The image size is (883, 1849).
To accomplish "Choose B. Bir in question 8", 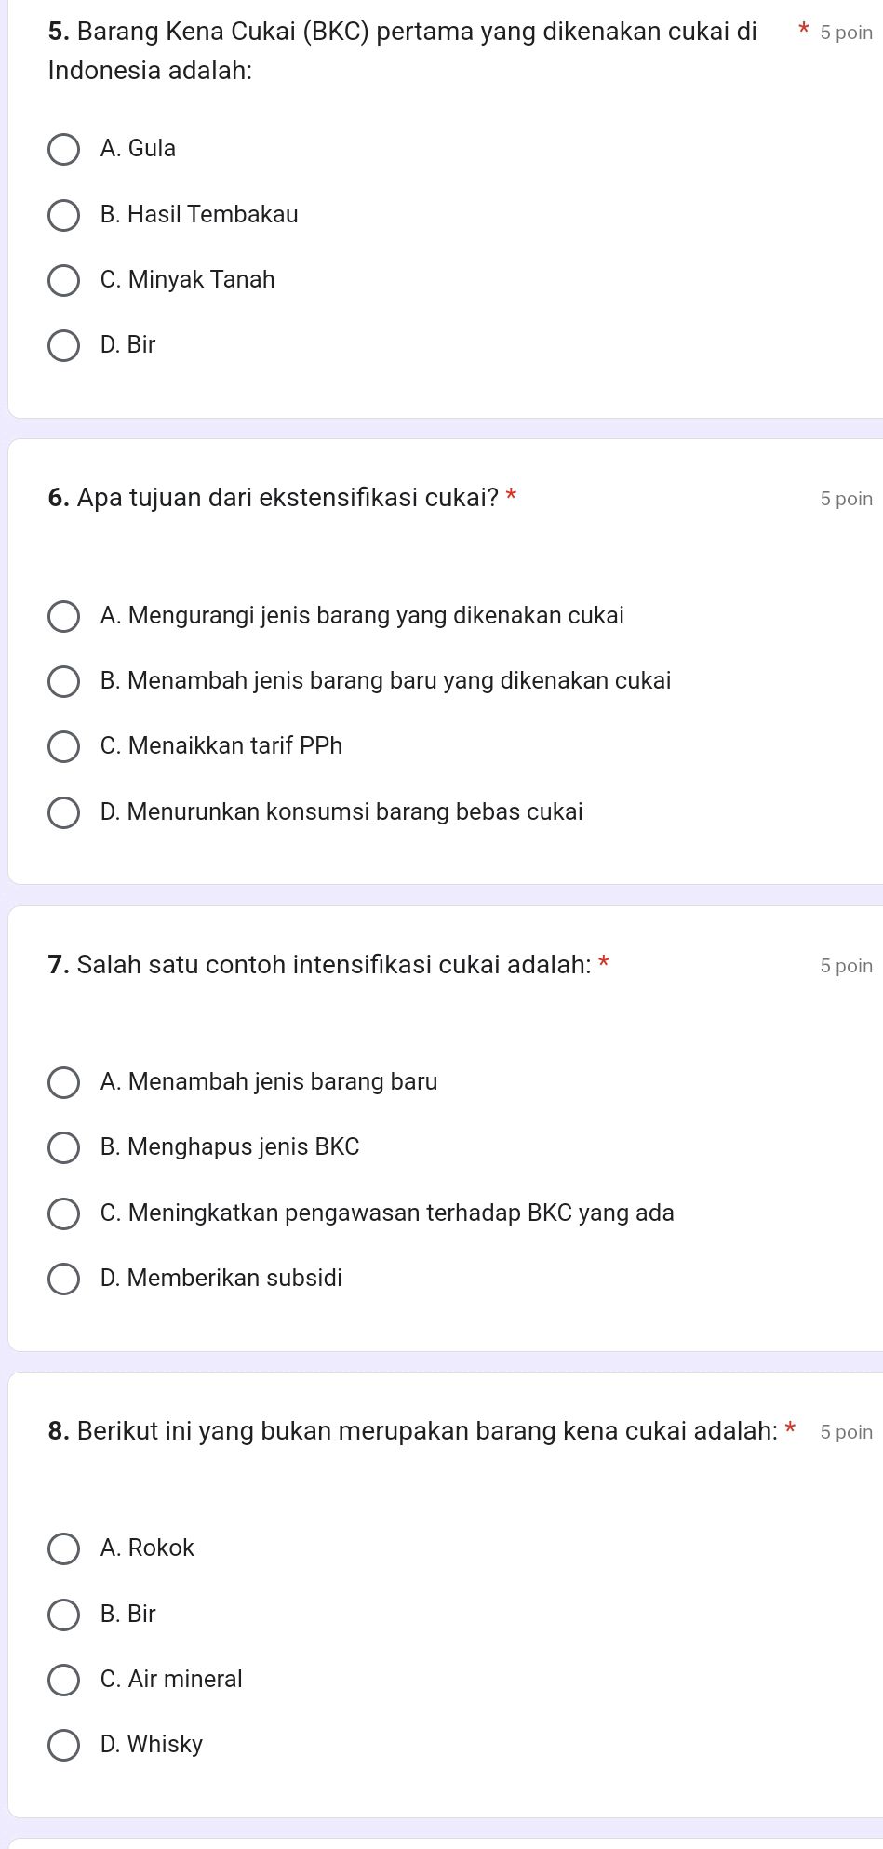I will 64,1614.
